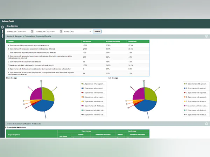Click the Ending Date input field
The height and width of the screenshot is (157, 210).
tap(53, 31)
